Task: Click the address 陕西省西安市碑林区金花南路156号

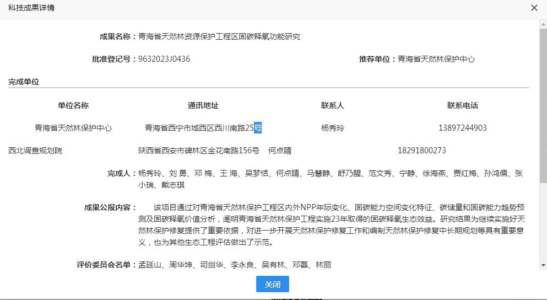Action: (198, 151)
